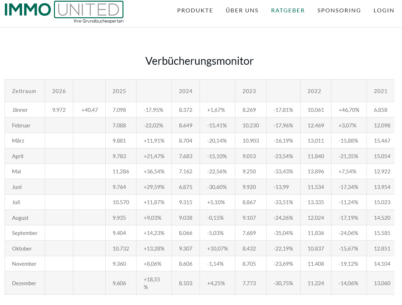Viewport: 402px width, 305px height.
Task: Open the Produkte menu
Action: click(195, 11)
